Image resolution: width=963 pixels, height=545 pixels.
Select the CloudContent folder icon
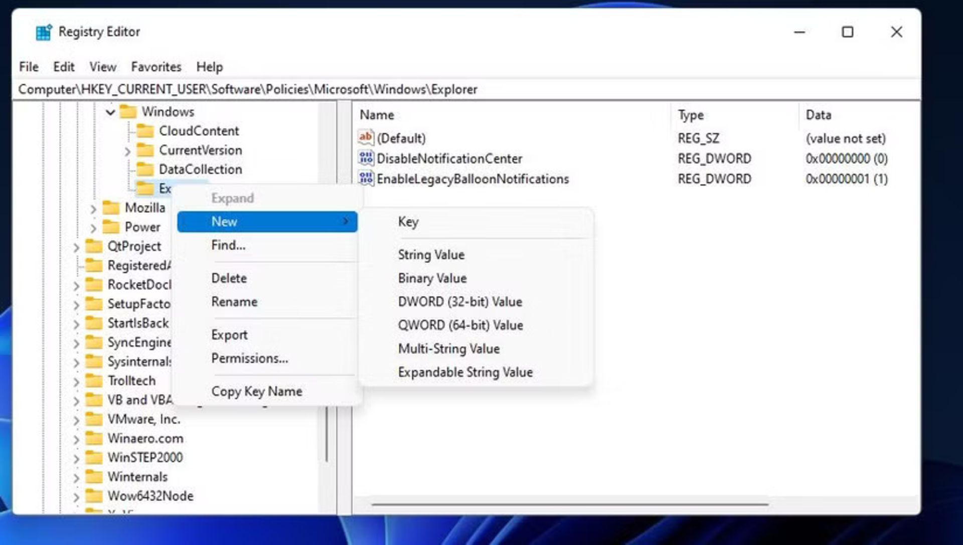[x=145, y=131]
